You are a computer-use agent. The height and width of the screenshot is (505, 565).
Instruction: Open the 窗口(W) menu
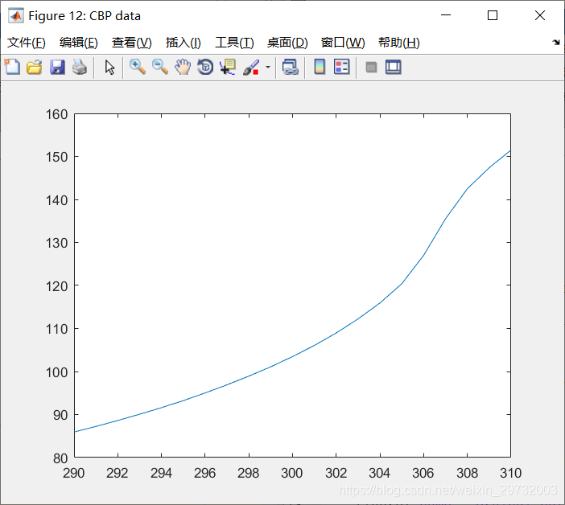[x=343, y=43]
